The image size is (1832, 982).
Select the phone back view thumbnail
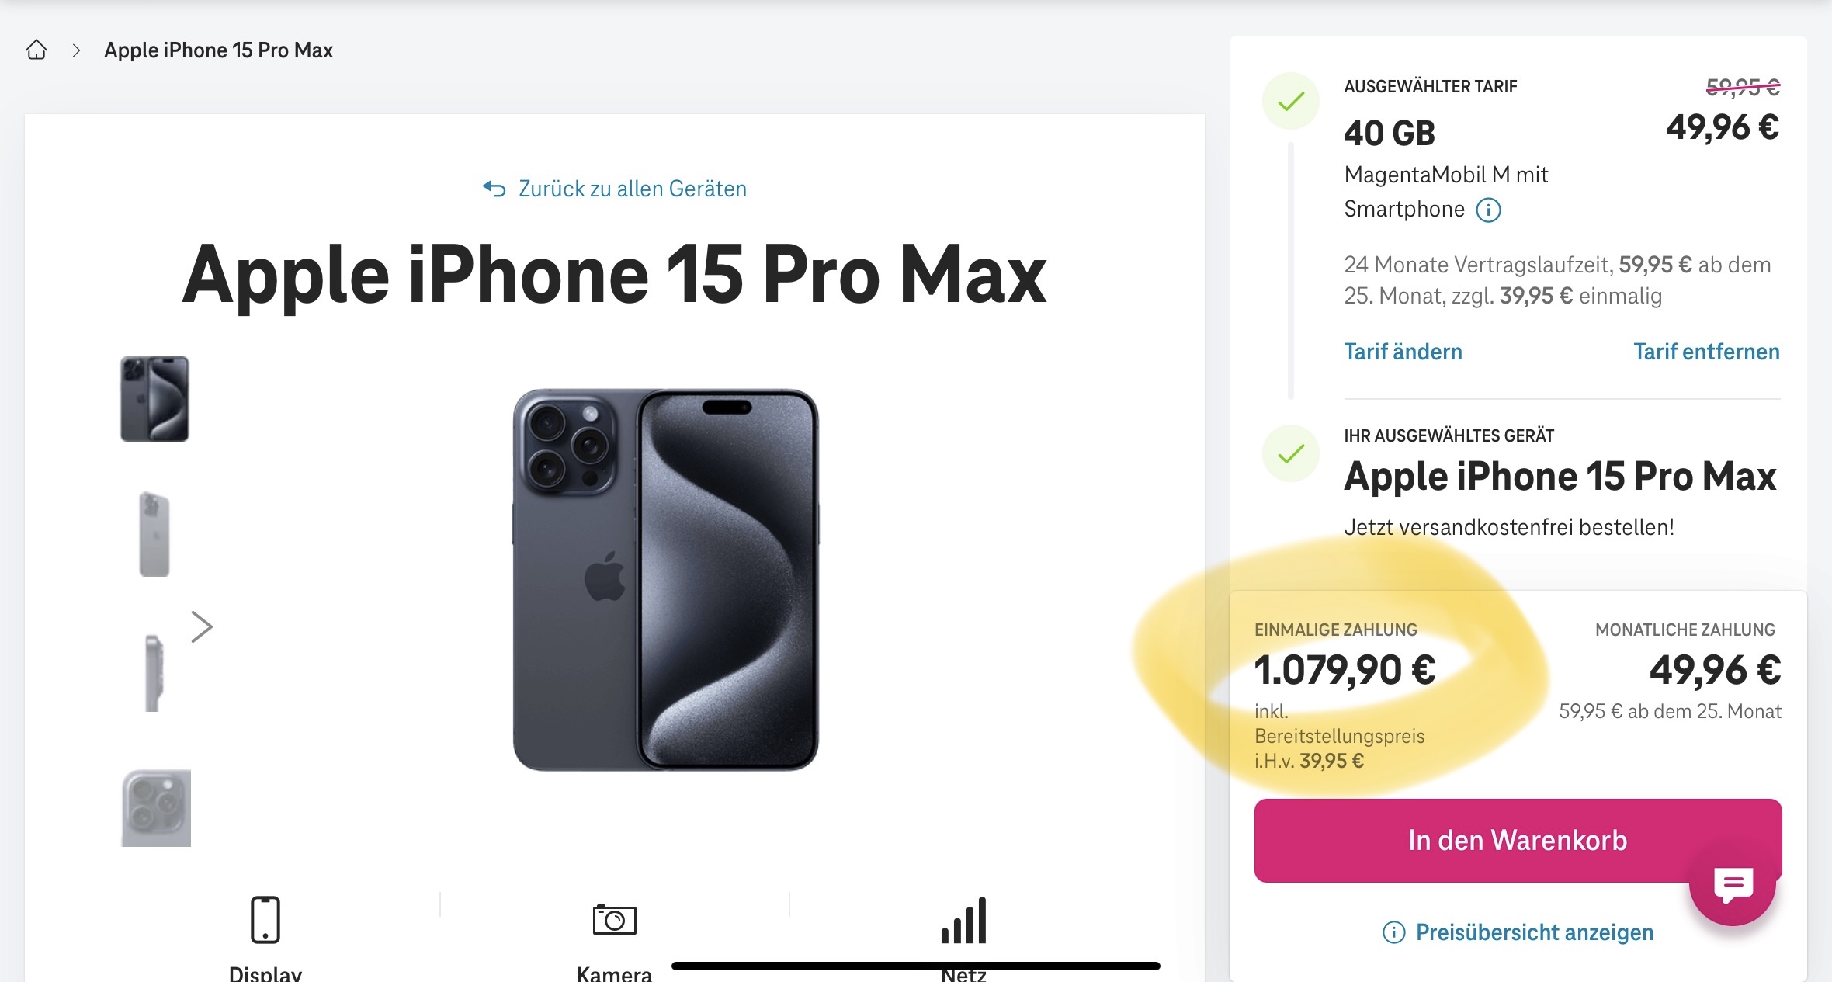[x=154, y=534]
